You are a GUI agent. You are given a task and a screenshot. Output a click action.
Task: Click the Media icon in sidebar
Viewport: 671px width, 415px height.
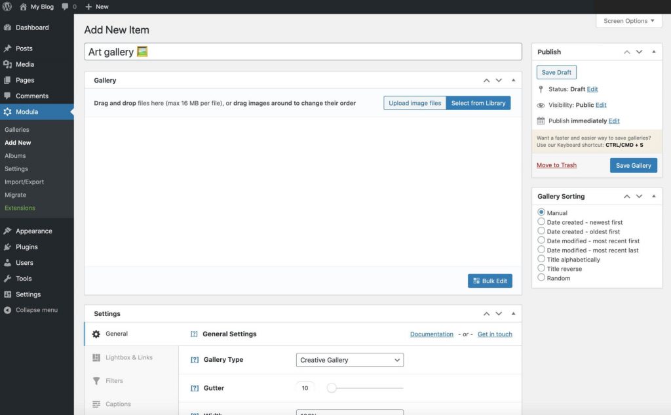(7, 64)
